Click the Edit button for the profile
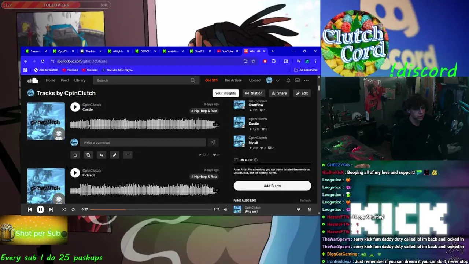The height and width of the screenshot is (264, 469). coord(302,93)
